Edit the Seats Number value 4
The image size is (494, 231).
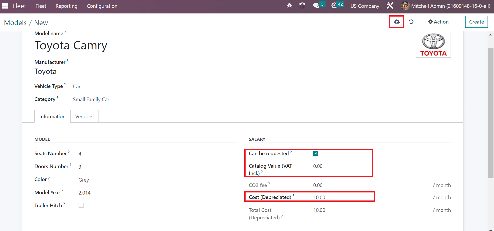(80, 154)
